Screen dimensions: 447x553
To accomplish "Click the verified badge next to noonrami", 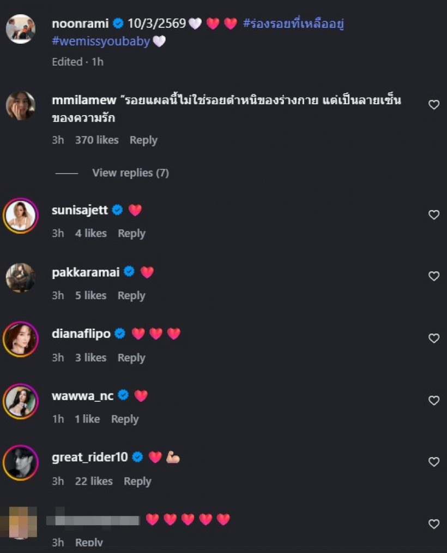I will (x=117, y=23).
